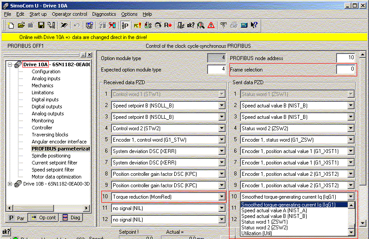Choose Status word 1 (ZSW1) in open list
Image resolution: width=369 pixels, height=239 pixels.
pos(265,222)
